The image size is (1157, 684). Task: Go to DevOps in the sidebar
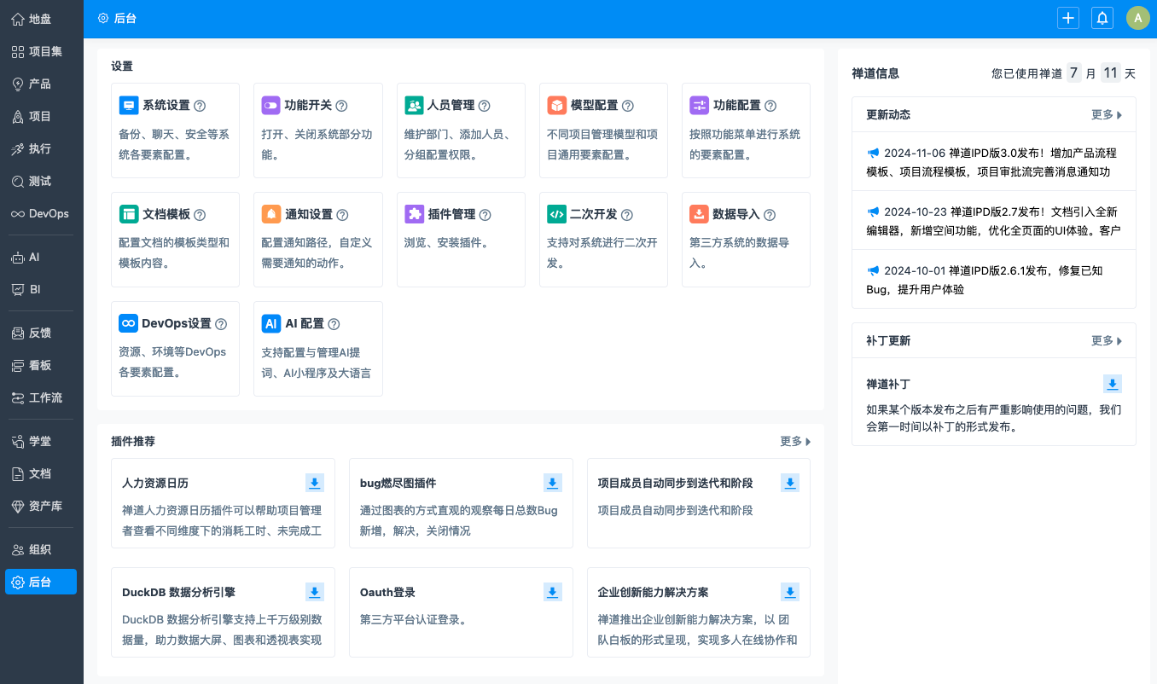click(x=41, y=213)
